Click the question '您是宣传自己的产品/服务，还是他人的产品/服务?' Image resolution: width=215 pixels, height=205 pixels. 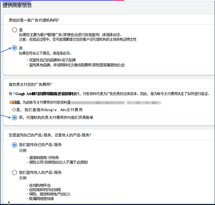[50, 135]
